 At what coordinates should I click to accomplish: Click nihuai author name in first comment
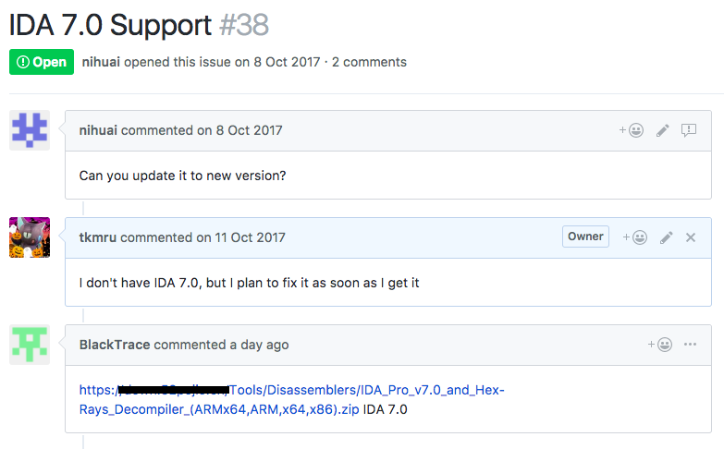pyautogui.click(x=98, y=130)
